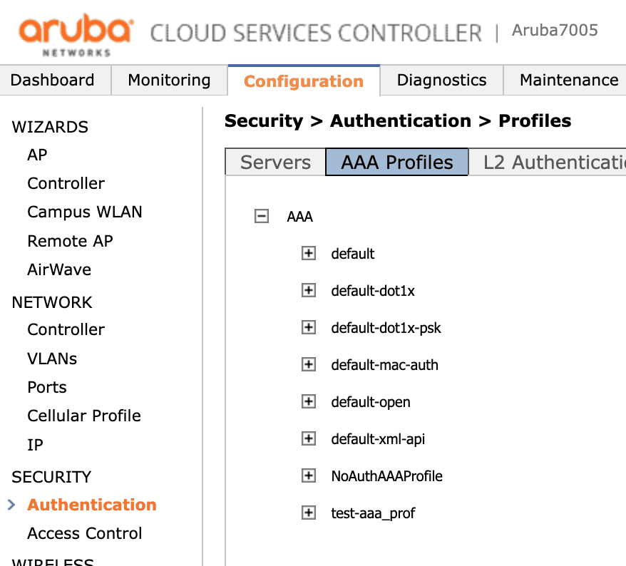The image size is (626, 566).
Task: Expand the test-aaa_prof profile node
Action: point(309,513)
